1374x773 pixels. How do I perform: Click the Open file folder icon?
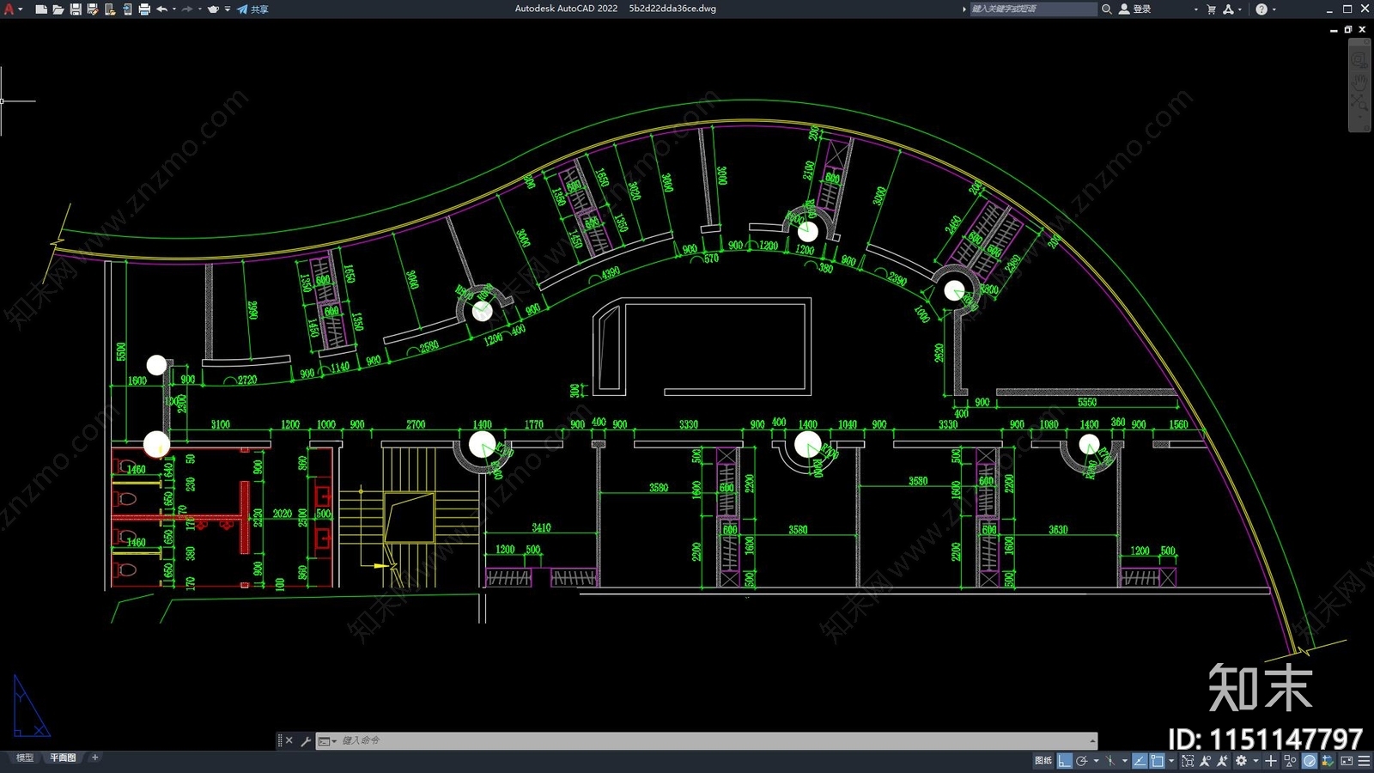click(58, 9)
